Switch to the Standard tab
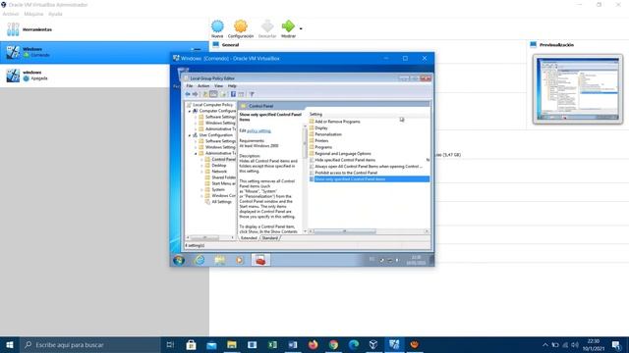Screen dimensions: 629x353 pos(270,238)
